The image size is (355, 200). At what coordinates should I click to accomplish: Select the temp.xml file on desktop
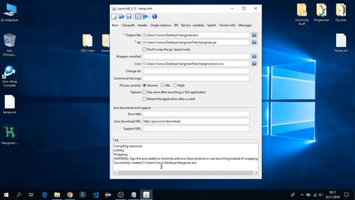[9, 104]
